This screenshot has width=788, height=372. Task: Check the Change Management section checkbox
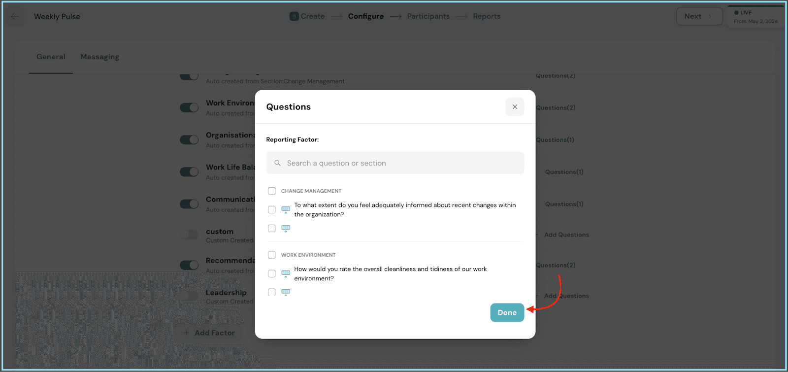click(x=272, y=191)
